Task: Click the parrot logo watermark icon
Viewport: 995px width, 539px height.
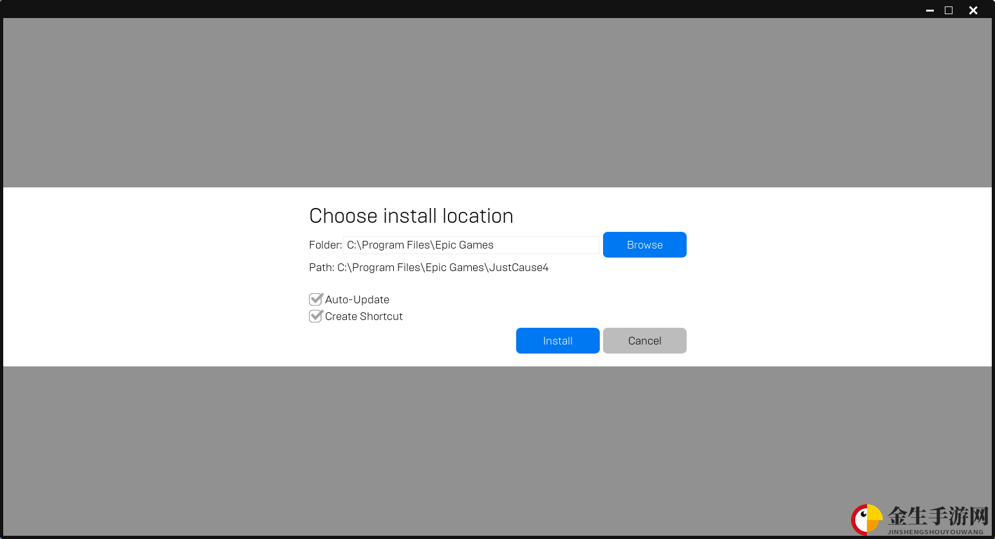Action: (867, 520)
